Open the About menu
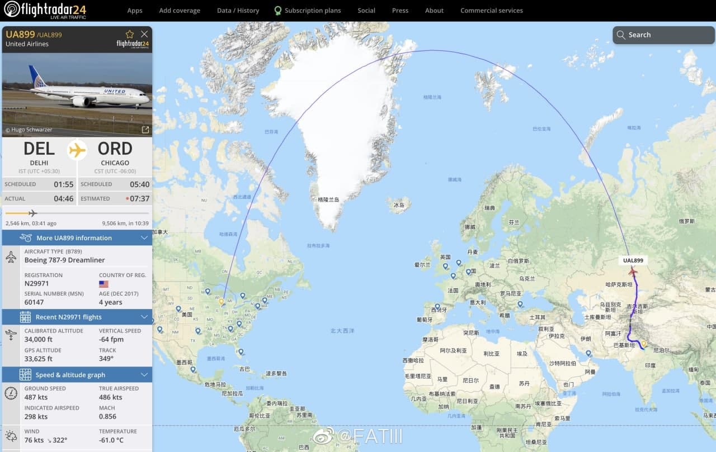Screen dimensions: 716x452 tap(434, 11)
